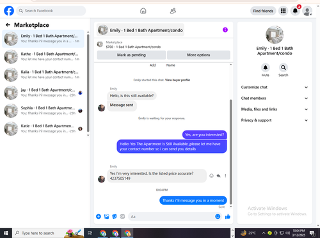Open more options dots on Emily's message
The height and width of the screenshot is (238, 320).
[x=225, y=176]
